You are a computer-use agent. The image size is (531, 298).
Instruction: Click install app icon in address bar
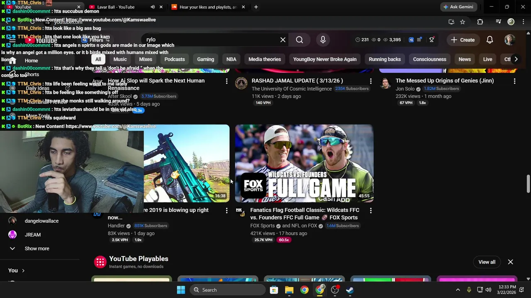tap(451, 22)
